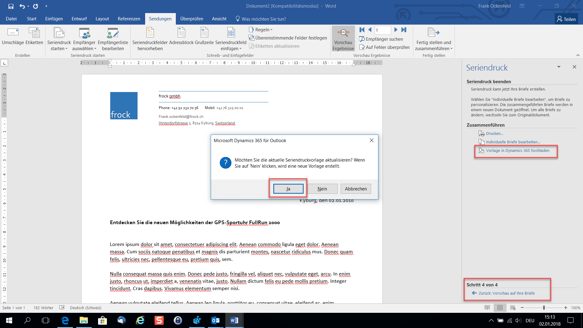Click the tab selector icon beside ruler
Screen dimensions: 583x328
coord(4,63)
